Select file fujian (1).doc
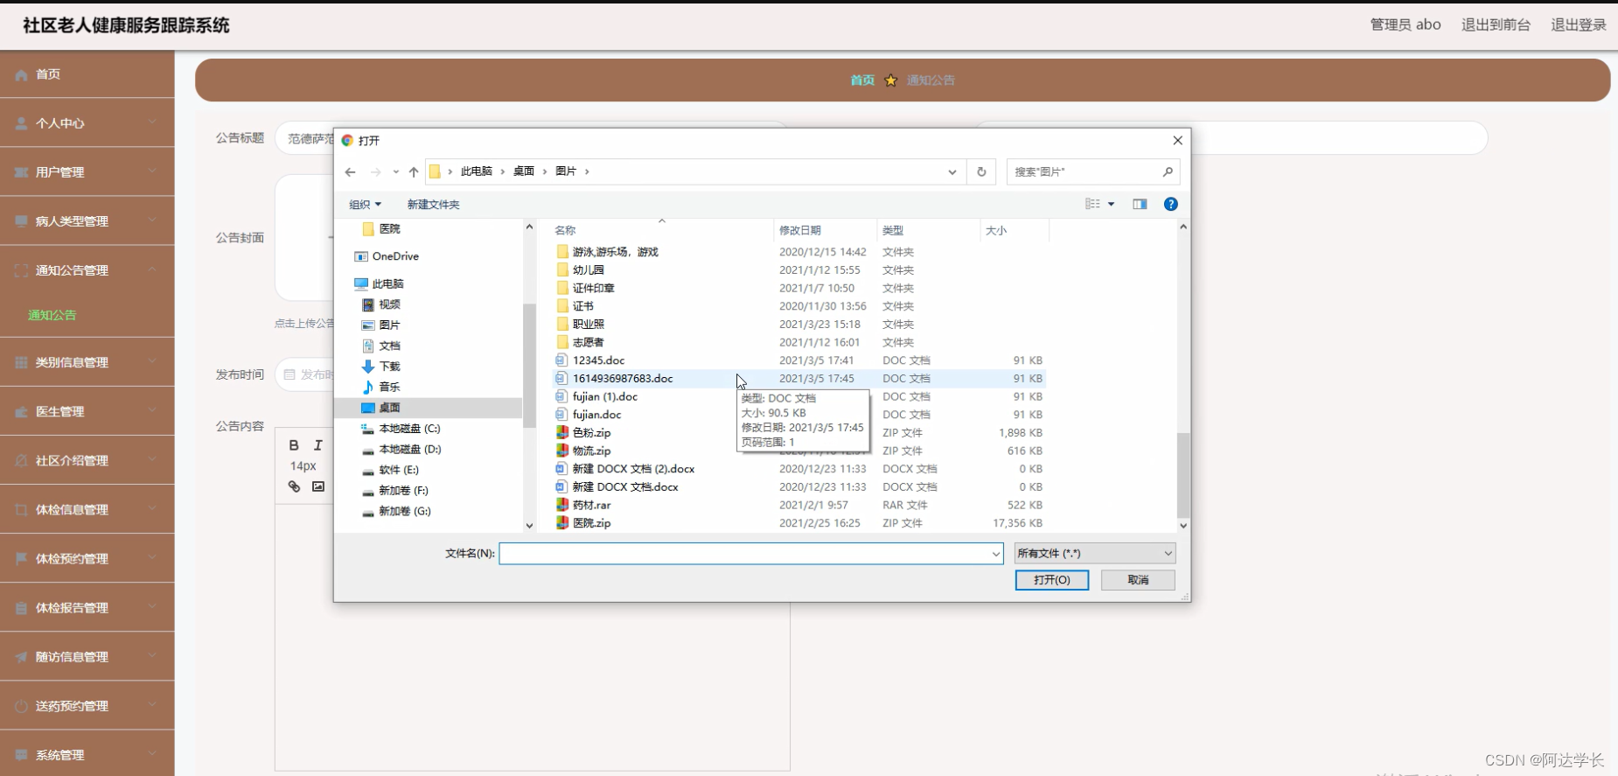Viewport: 1618px width, 776px height. point(605,396)
